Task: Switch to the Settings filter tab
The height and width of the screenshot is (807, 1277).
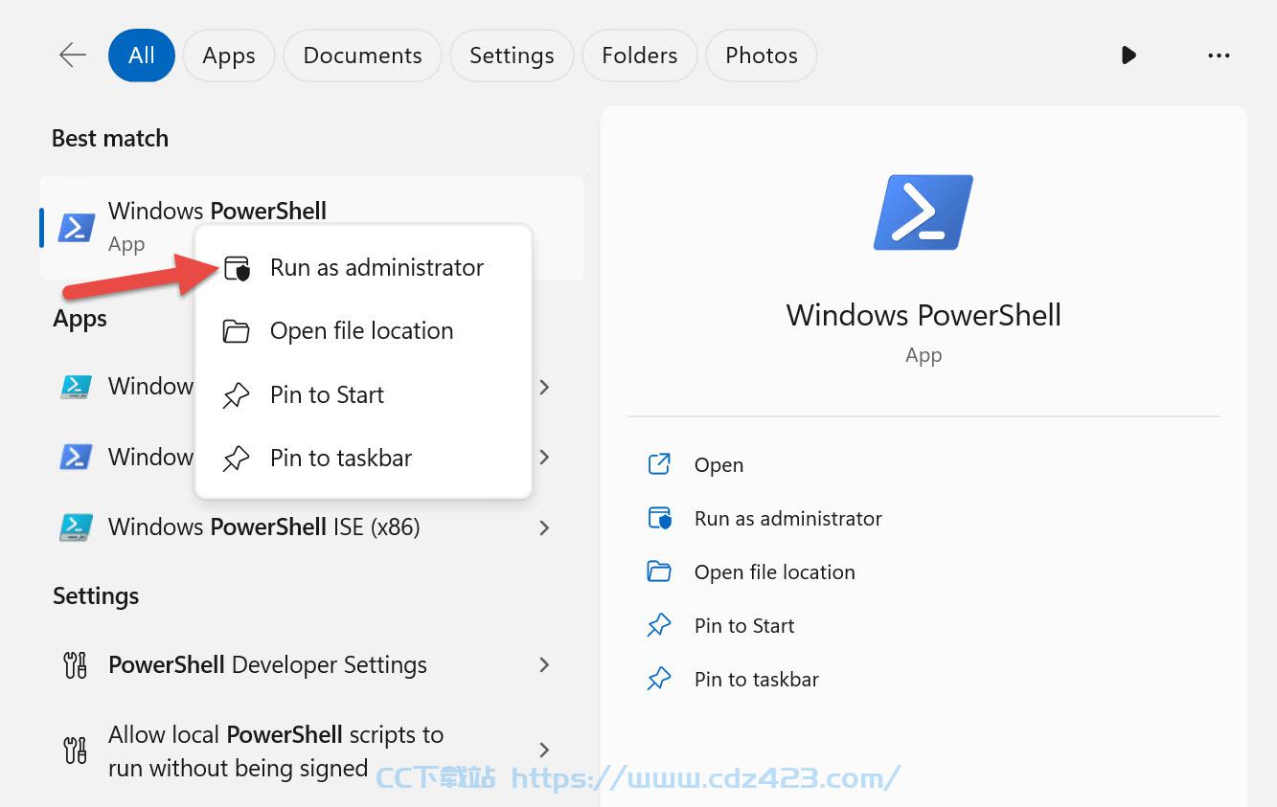Action: pos(512,56)
